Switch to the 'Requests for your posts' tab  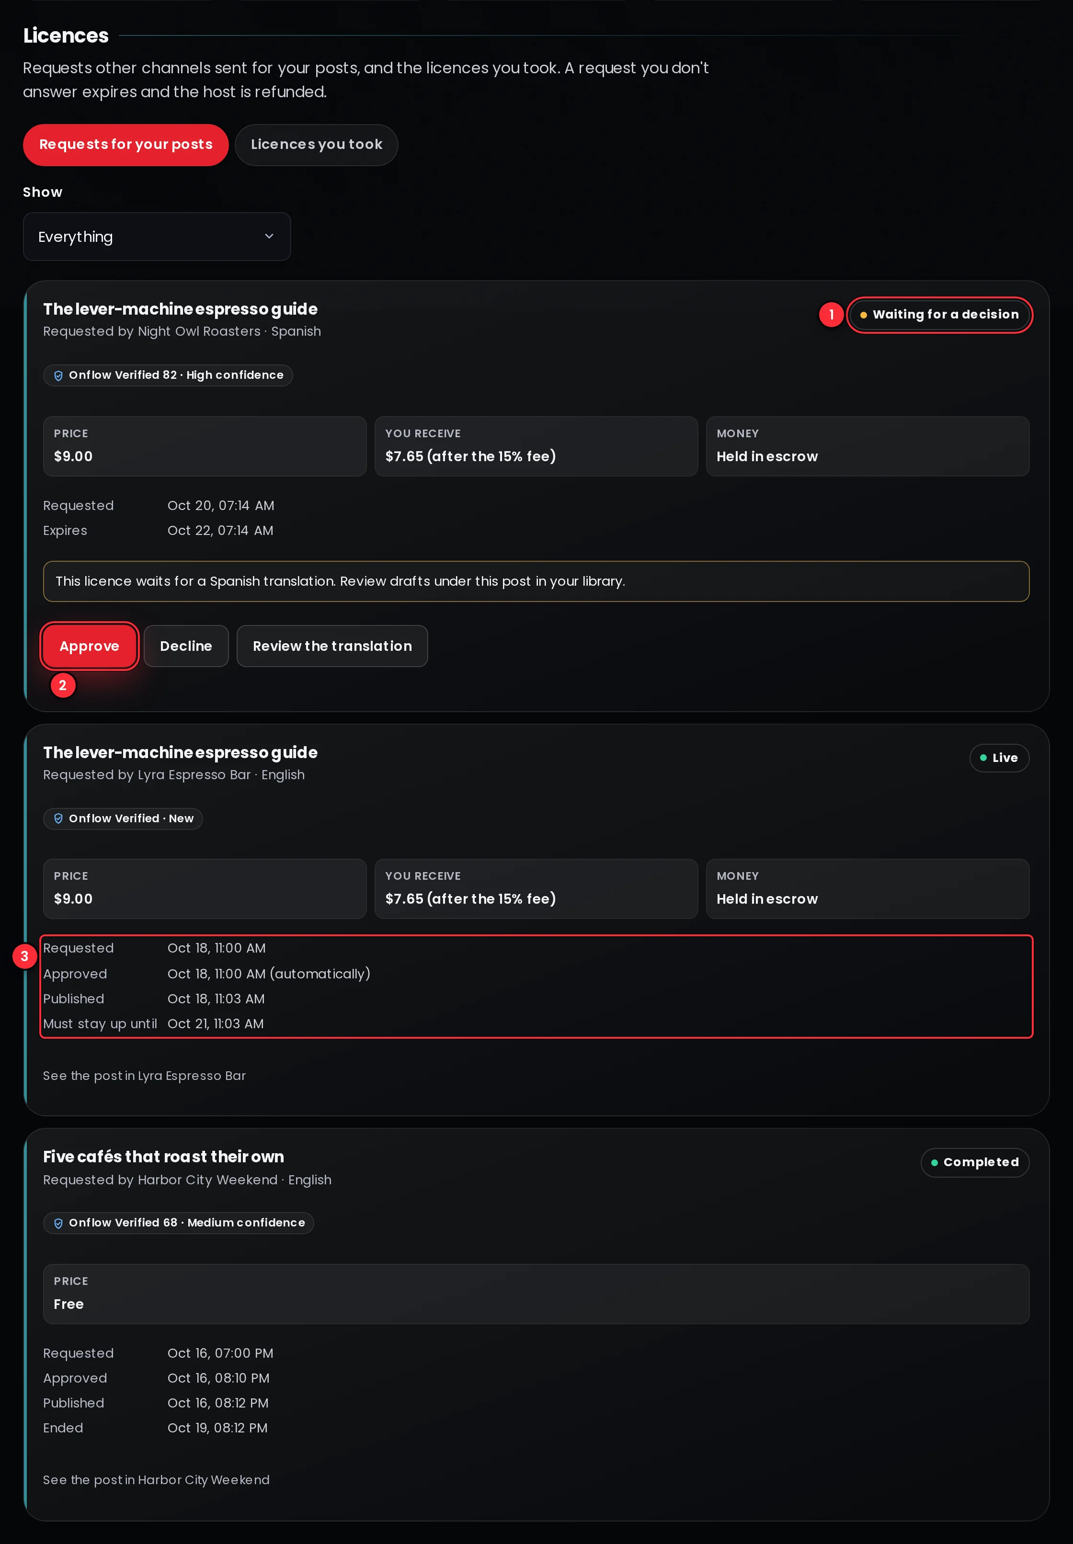(126, 145)
